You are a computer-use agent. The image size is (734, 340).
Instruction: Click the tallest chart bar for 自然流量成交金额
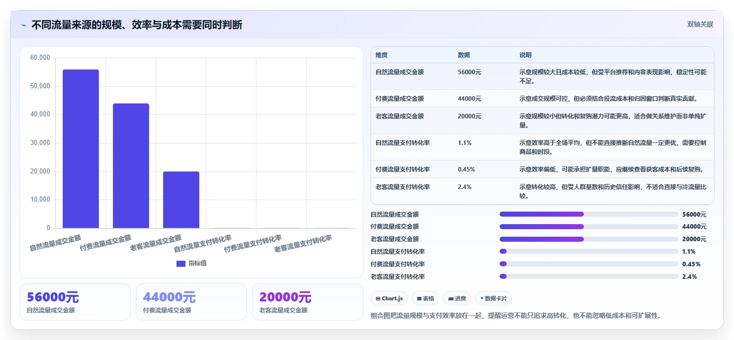(x=81, y=149)
